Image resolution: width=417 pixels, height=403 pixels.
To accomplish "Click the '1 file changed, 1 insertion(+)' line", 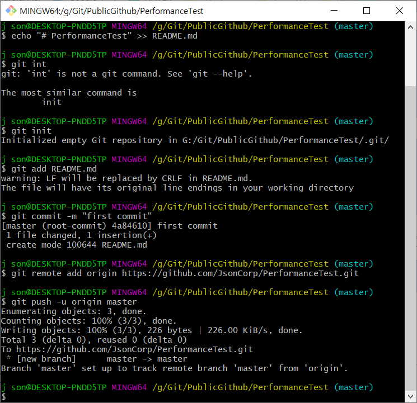I will pos(81,235).
